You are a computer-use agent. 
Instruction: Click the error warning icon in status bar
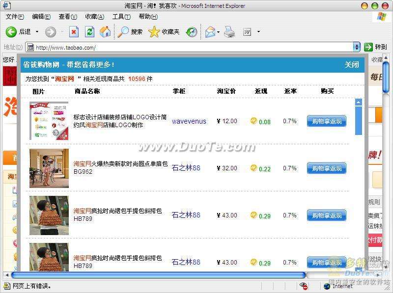point(7,286)
